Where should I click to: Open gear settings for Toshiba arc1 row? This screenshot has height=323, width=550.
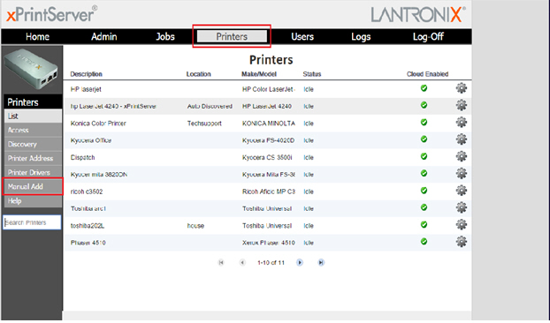[462, 207]
